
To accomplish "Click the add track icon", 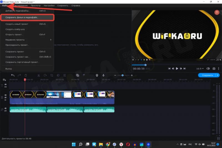I will 4,80.
